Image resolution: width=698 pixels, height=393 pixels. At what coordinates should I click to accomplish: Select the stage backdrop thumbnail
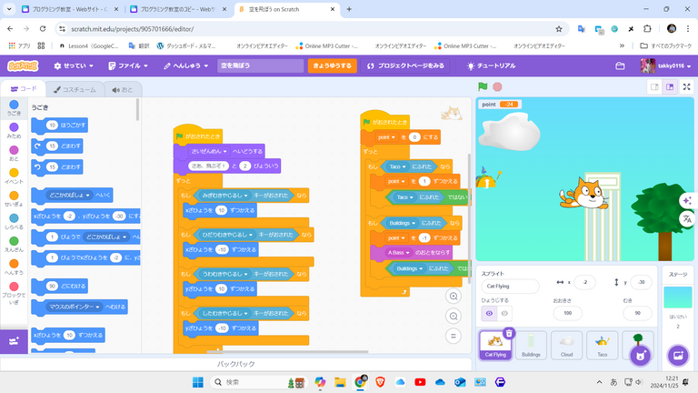[677, 297]
